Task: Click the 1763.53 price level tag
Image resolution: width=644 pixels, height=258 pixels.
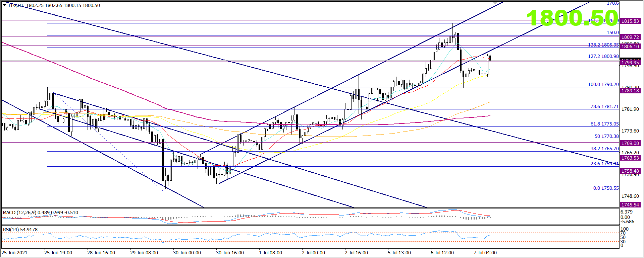Action: click(630, 158)
